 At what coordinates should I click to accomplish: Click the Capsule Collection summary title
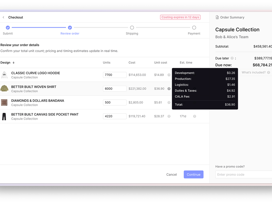tap(237, 30)
